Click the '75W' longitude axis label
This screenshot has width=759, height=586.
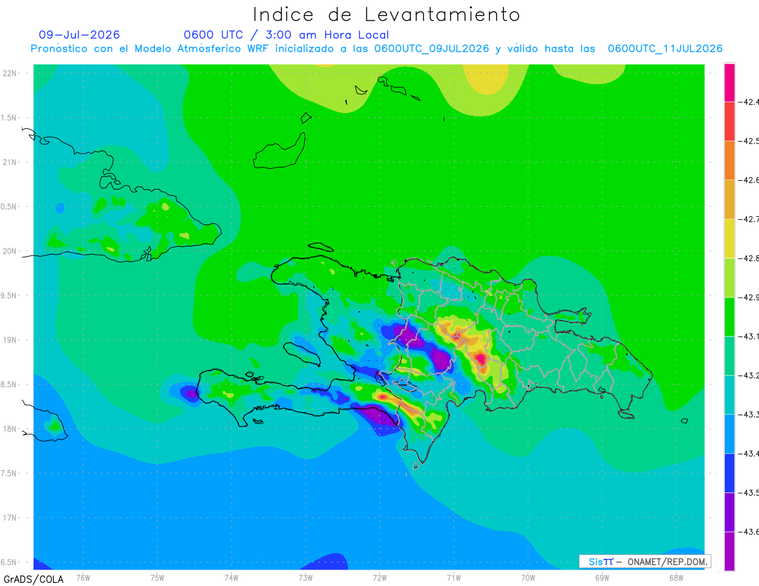[x=157, y=578]
